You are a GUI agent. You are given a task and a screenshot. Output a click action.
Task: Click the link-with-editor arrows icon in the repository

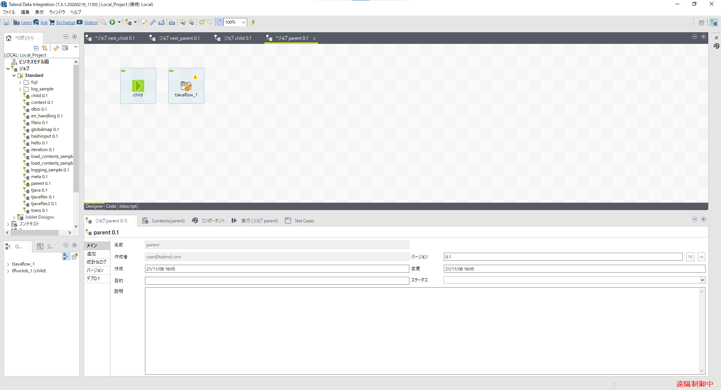click(x=45, y=48)
